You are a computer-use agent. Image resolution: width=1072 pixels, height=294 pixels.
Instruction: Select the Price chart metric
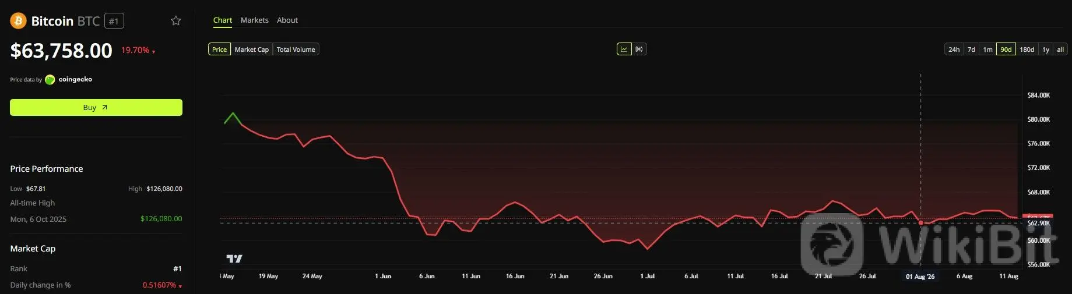pos(220,49)
